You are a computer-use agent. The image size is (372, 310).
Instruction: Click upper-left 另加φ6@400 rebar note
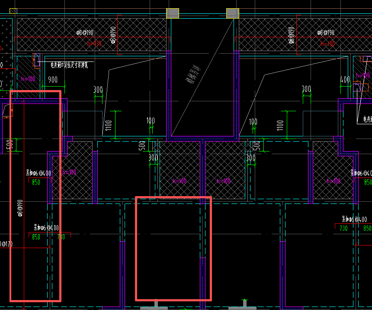[38, 173]
